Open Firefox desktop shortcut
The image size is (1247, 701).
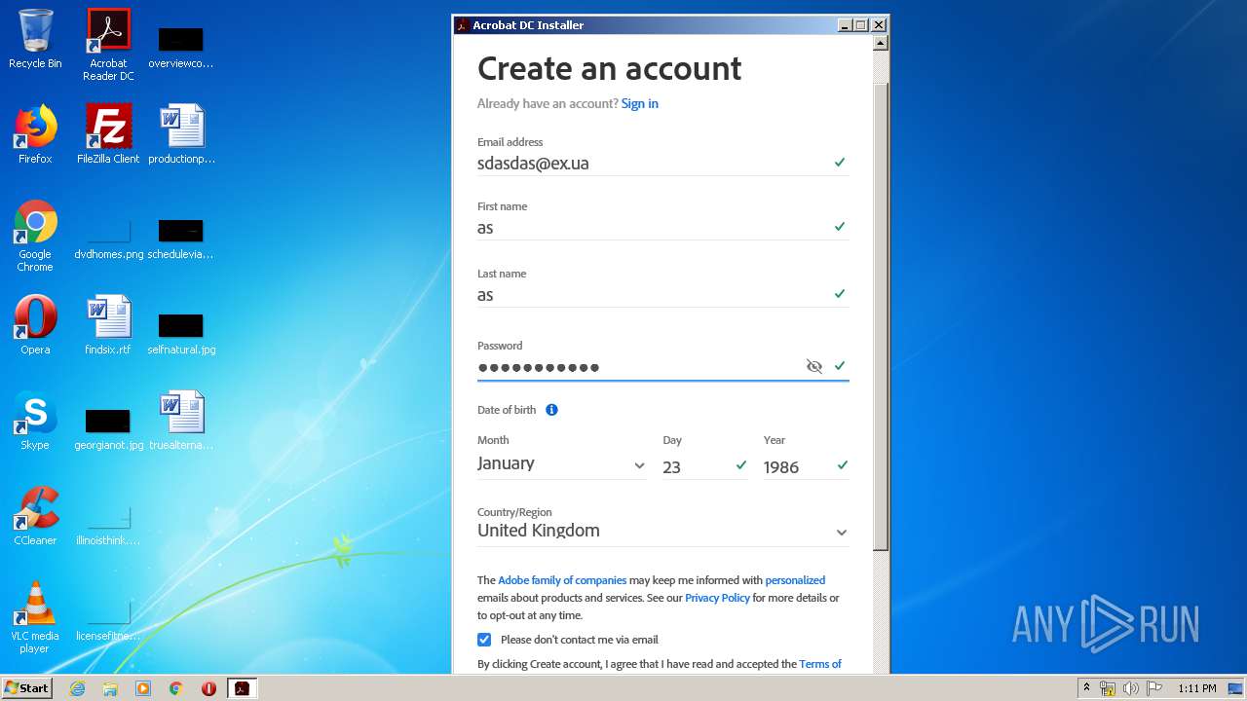pos(35,134)
